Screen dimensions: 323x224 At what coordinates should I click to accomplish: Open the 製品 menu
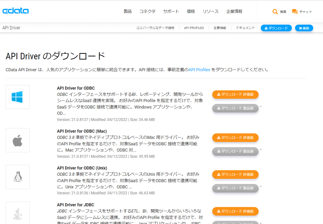(x=128, y=11)
